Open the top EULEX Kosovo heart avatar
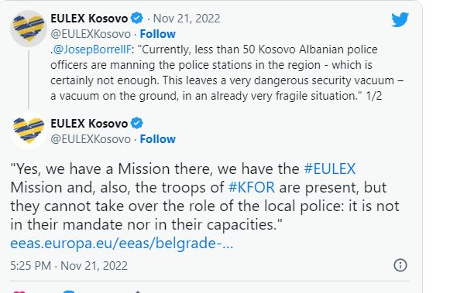Screen dimensions: 450x293 tap(29, 28)
